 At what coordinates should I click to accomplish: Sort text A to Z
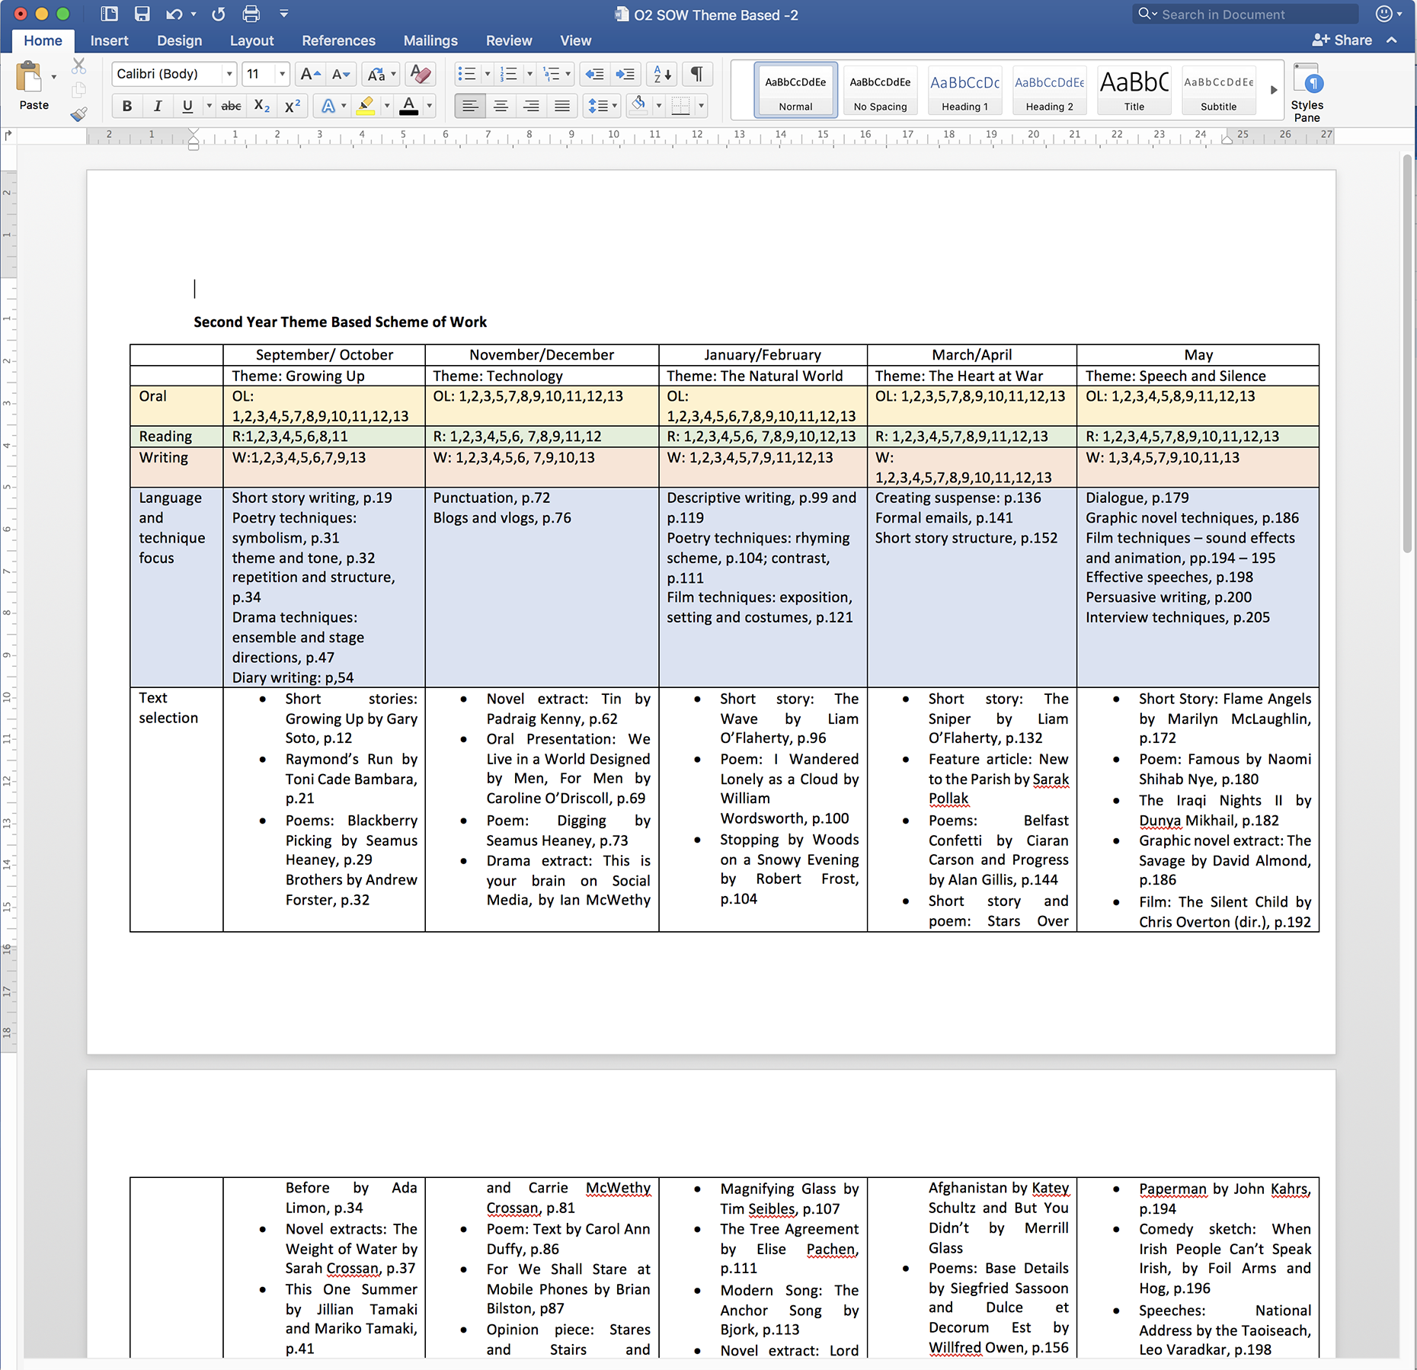tap(662, 74)
